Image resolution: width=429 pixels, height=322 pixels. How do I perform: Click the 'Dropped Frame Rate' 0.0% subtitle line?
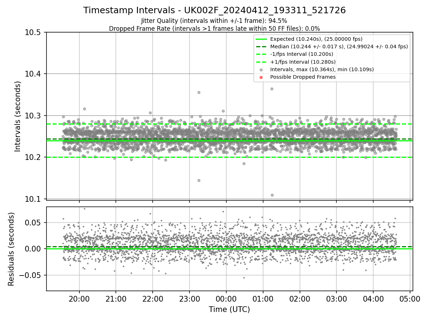pyautogui.click(x=214, y=28)
